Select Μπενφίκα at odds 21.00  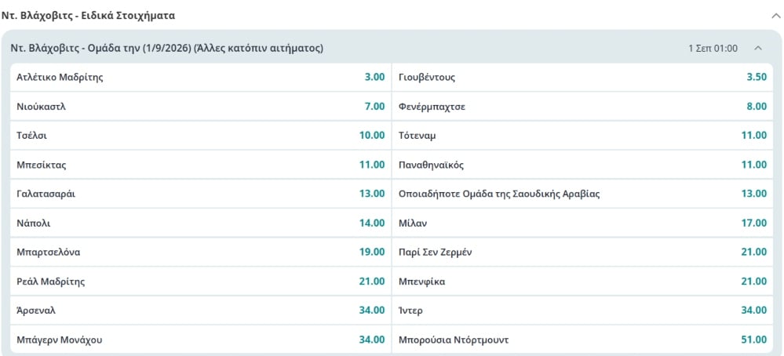pyautogui.click(x=582, y=282)
